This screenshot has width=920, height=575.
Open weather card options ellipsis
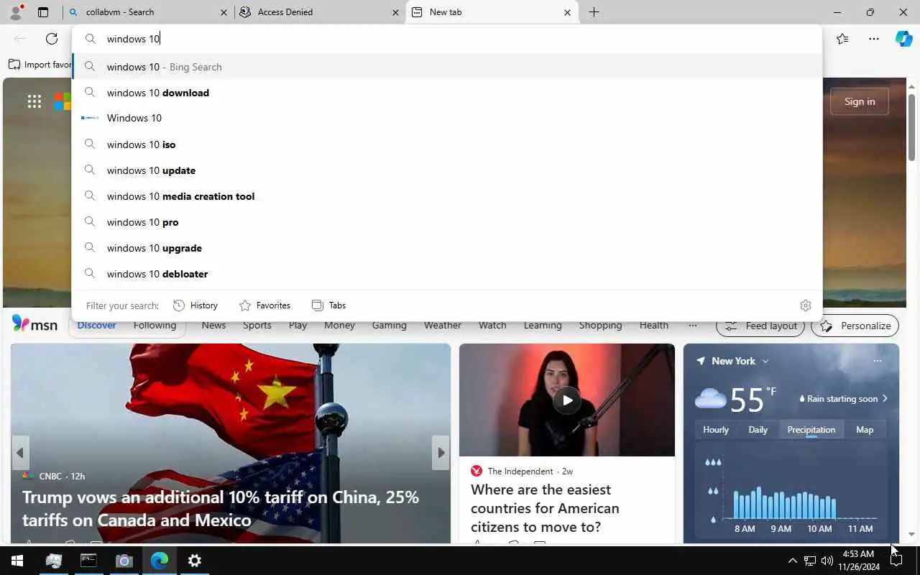[x=878, y=361]
